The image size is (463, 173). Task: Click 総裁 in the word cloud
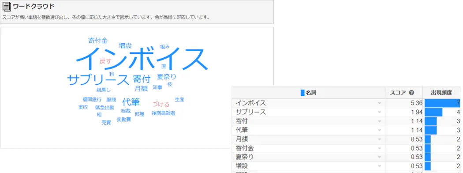coord(126,111)
